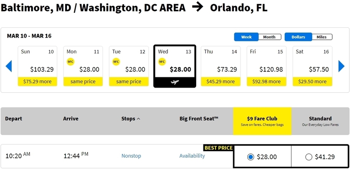Screen dimensions: 352x171
Task: Sort flights by Stops column caret
Action: point(139,119)
